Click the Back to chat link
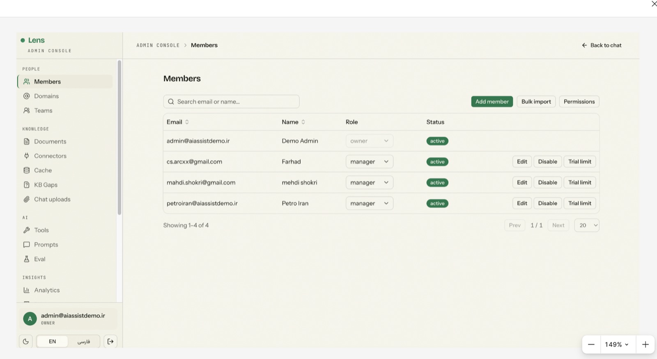The height and width of the screenshot is (359, 657). point(602,45)
